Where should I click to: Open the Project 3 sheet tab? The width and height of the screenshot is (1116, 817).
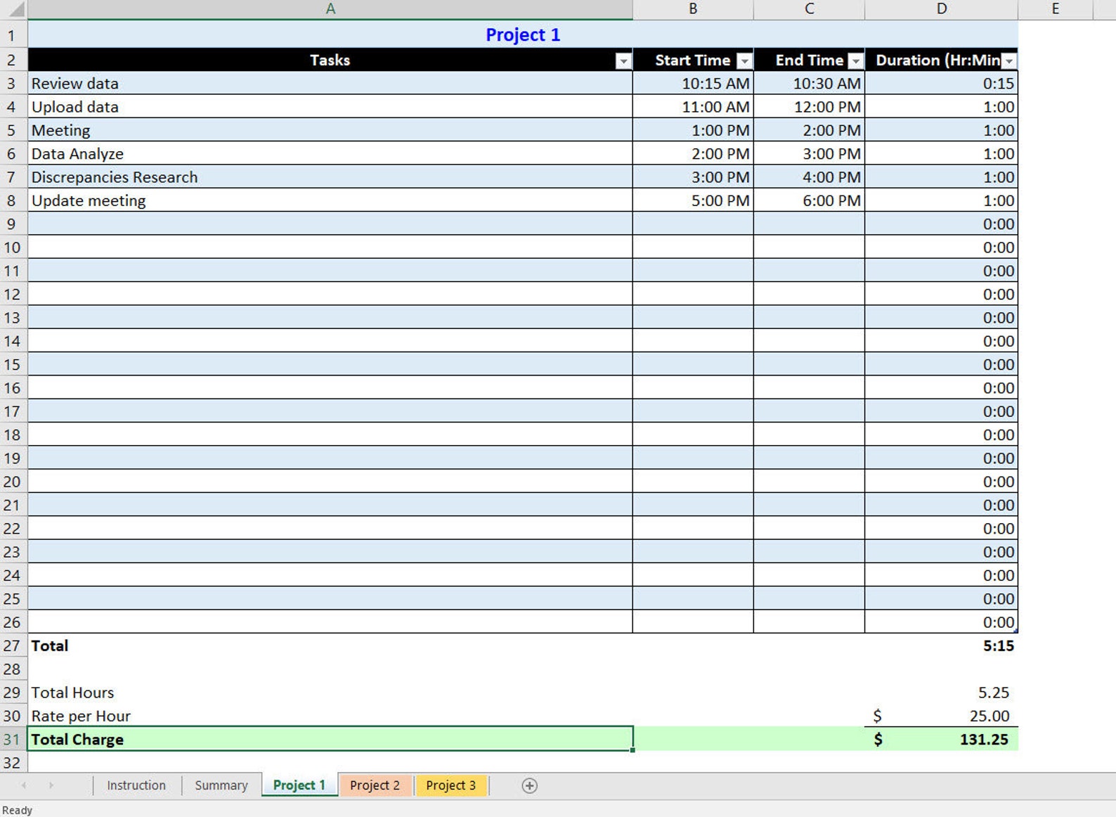451,785
